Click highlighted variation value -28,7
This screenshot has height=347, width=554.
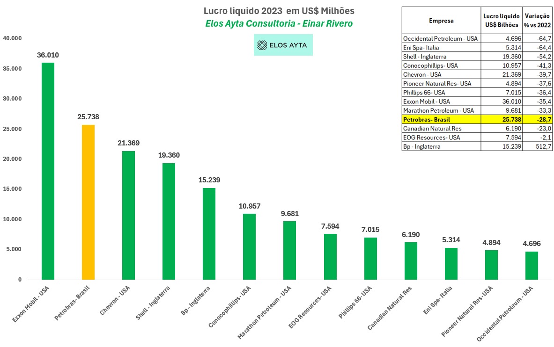[x=544, y=120]
